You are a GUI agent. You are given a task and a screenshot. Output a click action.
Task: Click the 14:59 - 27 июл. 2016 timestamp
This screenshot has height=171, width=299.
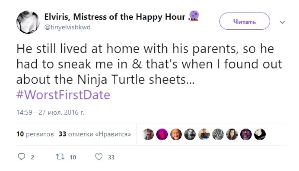pyautogui.click(x=50, y=113)
